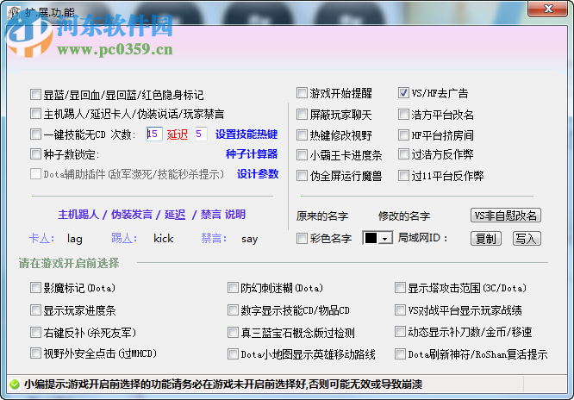Enable 过11平台反作弊 checkbox

[x=403, y=176]
